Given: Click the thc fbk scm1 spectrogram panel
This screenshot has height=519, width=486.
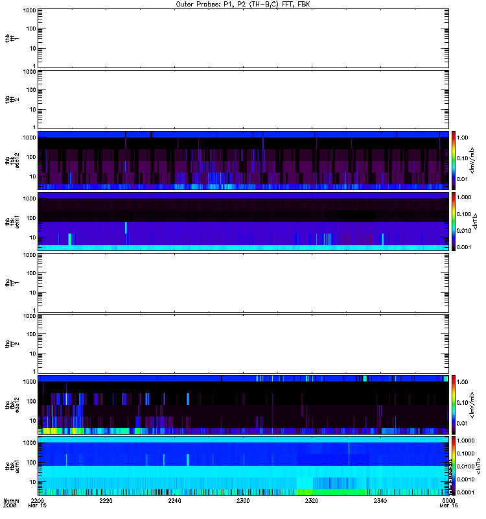Looking at the screenshot, I should click(243, 466).
